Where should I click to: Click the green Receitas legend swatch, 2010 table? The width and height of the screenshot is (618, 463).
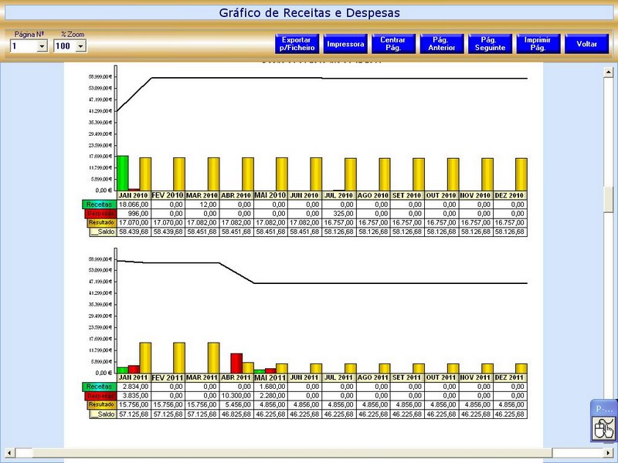coord(98,204)
